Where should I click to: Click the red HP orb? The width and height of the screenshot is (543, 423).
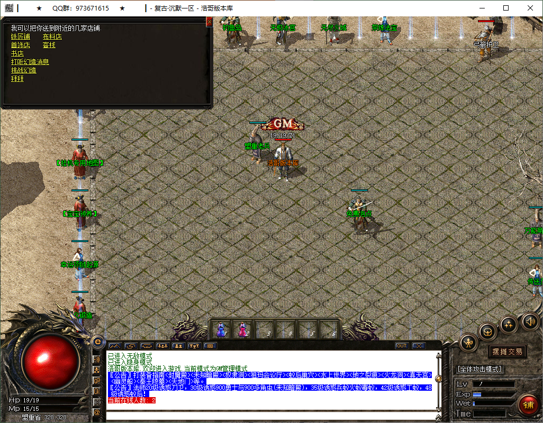pos(51,363)
